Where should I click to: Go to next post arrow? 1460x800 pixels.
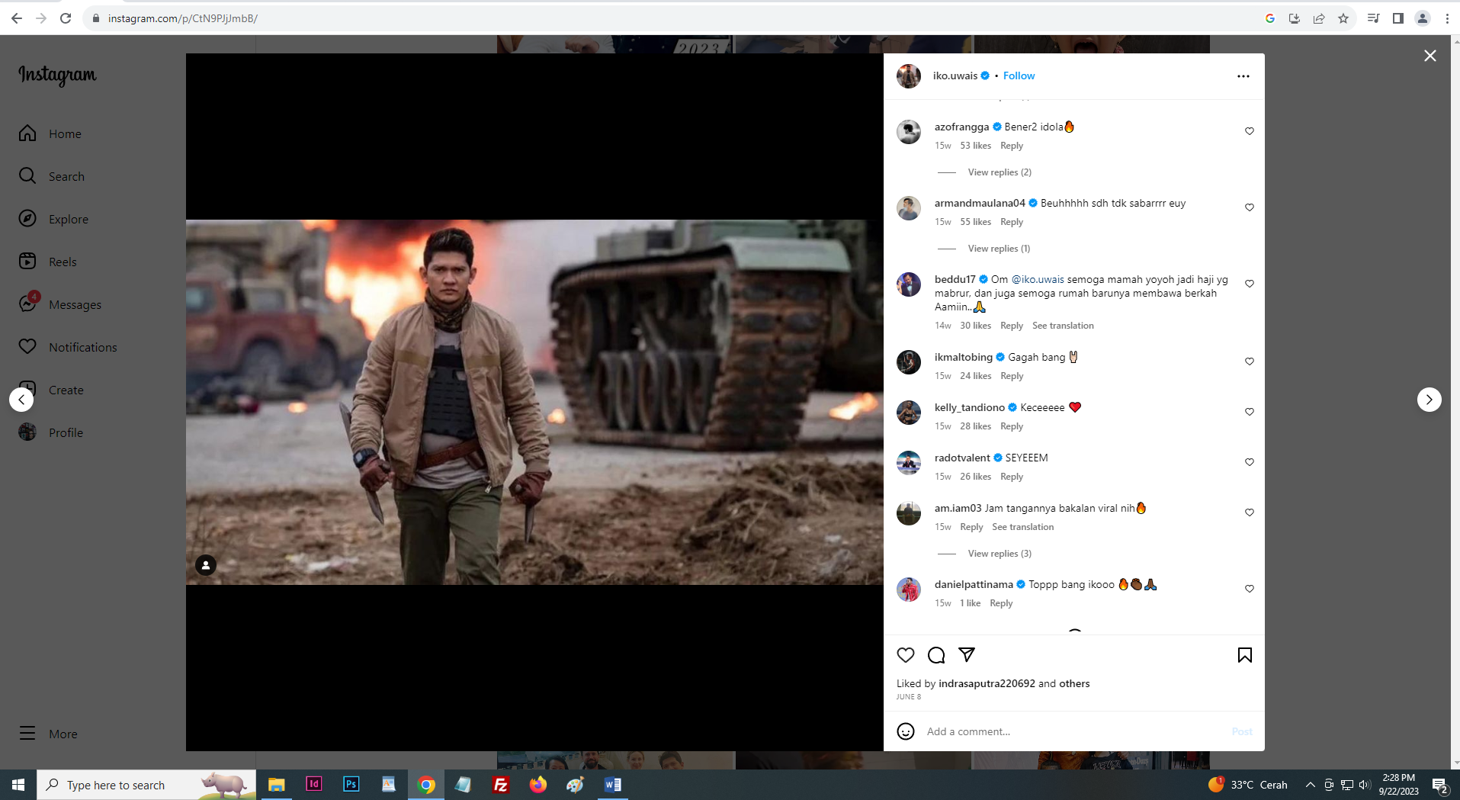tap(1430, 400)
